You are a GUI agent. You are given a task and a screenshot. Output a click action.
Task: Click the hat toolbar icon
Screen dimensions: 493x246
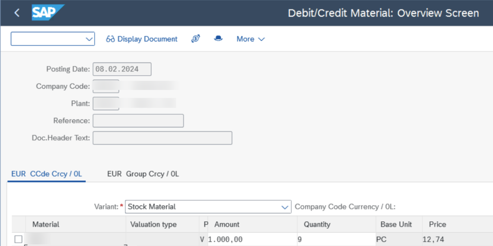(x=218, y=38)
